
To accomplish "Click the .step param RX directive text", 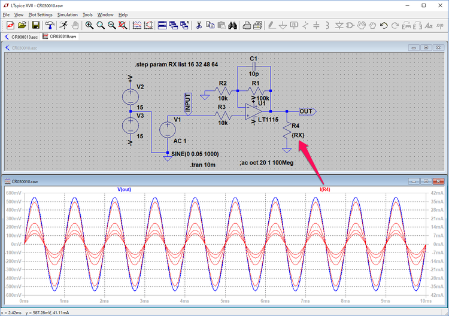I will pyautogui.click(x=176, y=64).
